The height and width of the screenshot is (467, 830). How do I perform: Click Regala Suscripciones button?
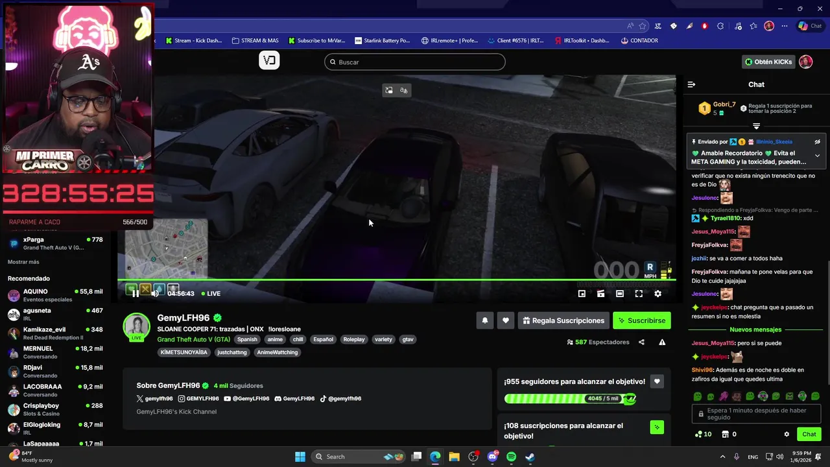[x=563, y=320]
